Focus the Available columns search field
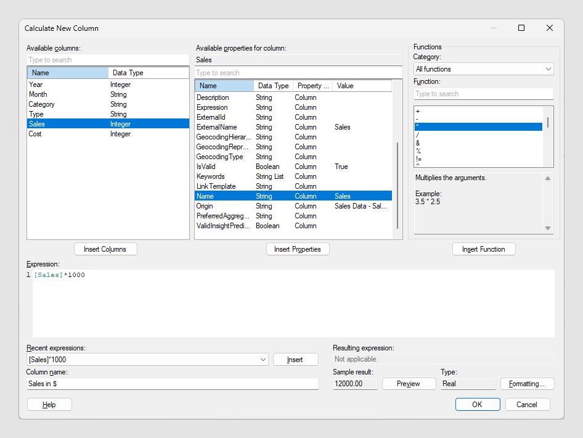Screen dimensions: 583x438 pos(108,60)
